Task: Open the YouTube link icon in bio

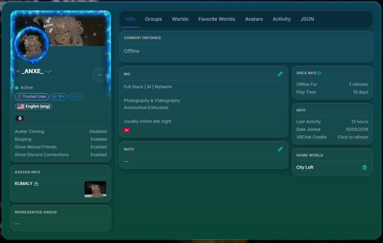Action: pos(126,130)
